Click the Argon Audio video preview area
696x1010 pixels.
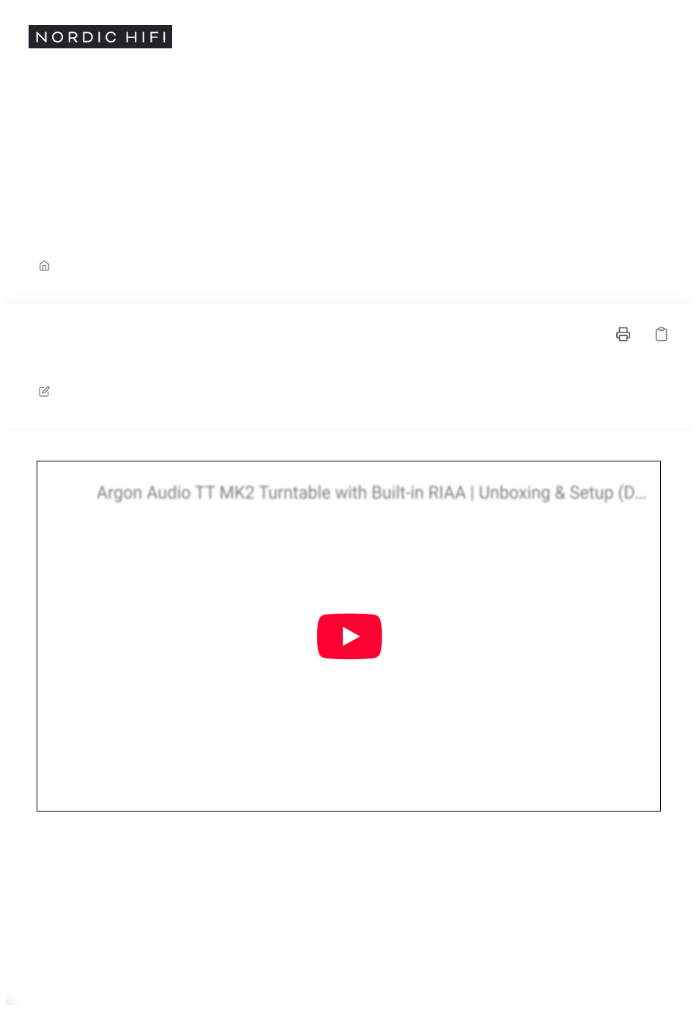tap(349, 636)
